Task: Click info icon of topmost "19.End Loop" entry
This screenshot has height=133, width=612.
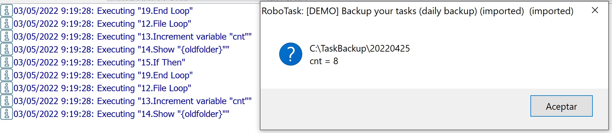Action: (7, 11)
